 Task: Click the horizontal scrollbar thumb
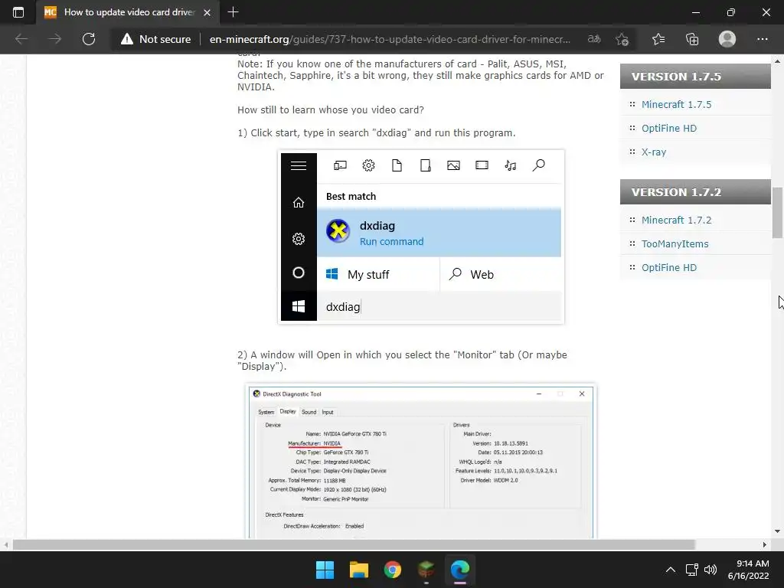(354, 544)
